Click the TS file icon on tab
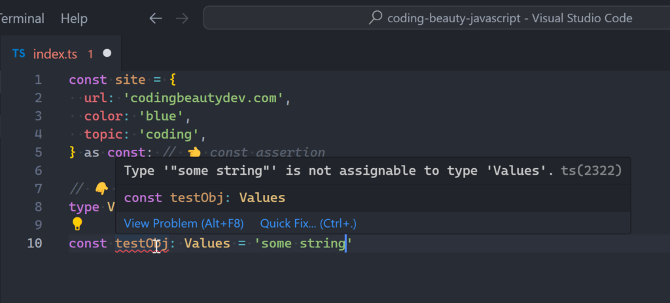670x303 pixels. point(19,54)
